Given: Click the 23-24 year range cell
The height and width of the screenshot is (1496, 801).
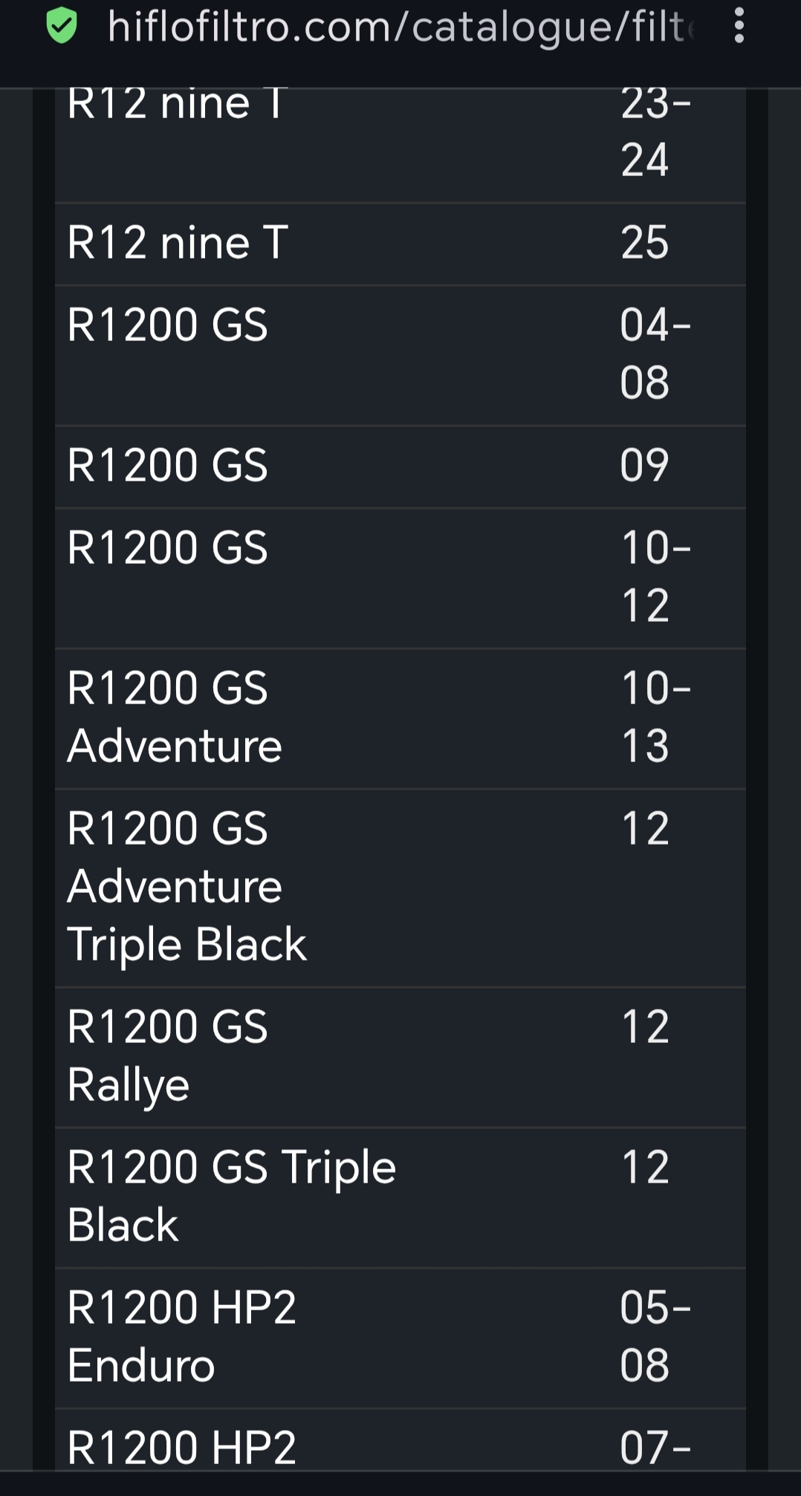Looking at the screenshot, I should tap(655, 131).
